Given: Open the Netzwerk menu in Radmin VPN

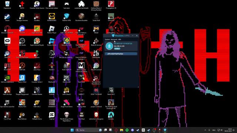Looking at the screenshot, I should click(114, 40).
